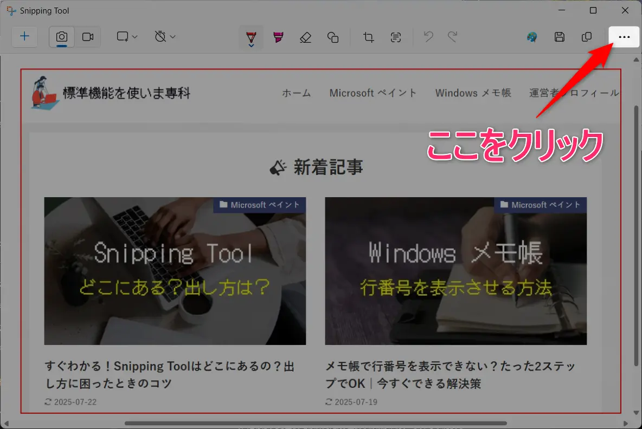This screenshot has width=642, height=429.
Task: Click the scroll left arrow
Action: click(6, 423)
